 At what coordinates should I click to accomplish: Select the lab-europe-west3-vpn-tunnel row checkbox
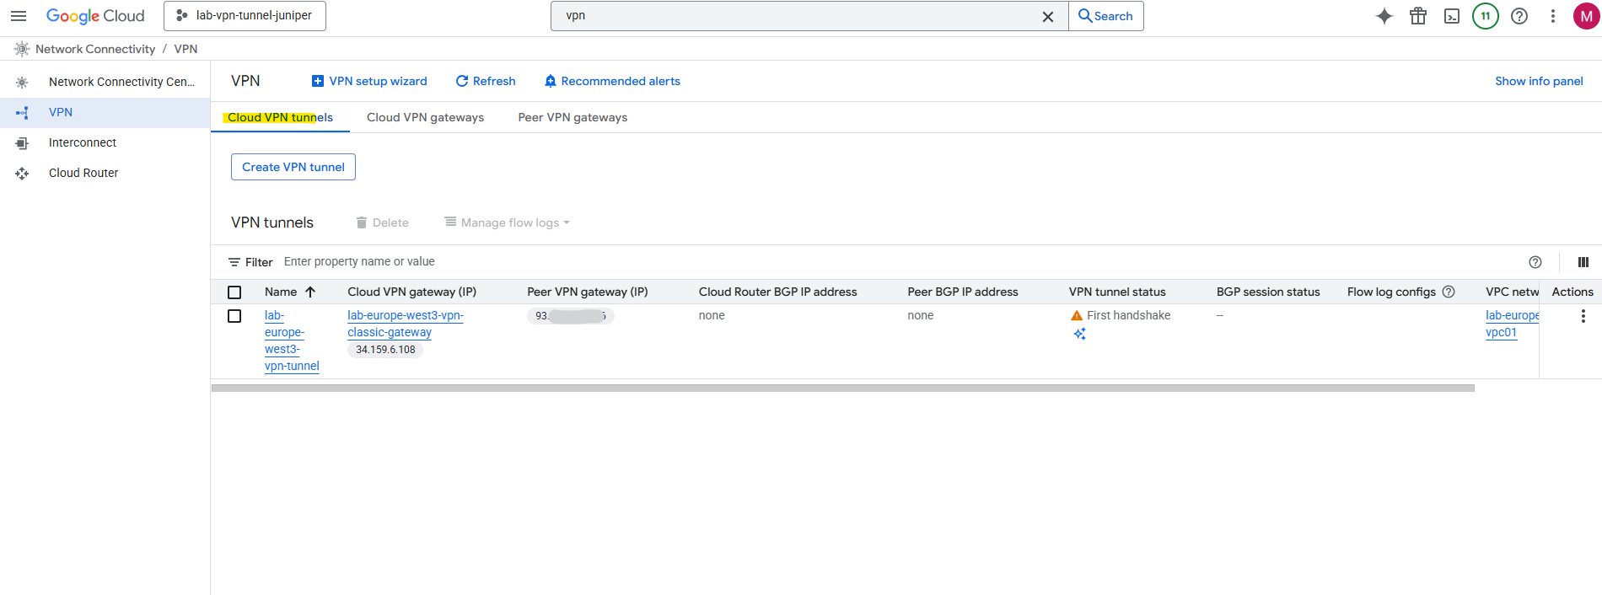pyautogui.click(x=234, y=316)
